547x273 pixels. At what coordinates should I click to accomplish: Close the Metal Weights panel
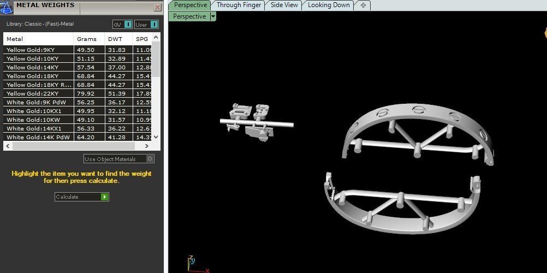coord(158,7)
